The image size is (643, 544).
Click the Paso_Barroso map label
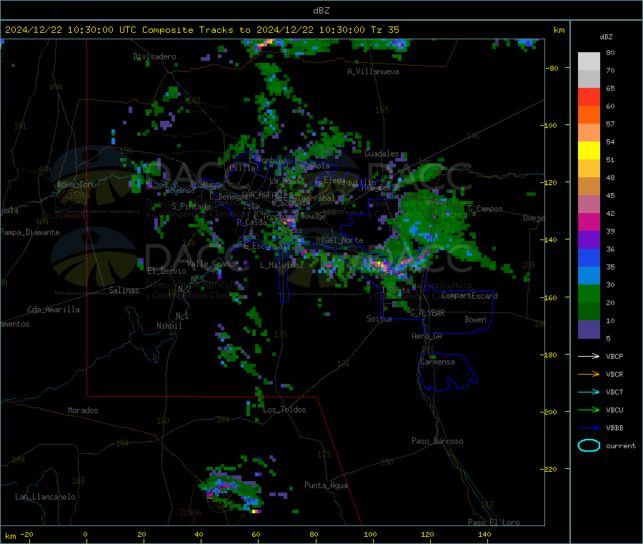(x=437, y=441)
